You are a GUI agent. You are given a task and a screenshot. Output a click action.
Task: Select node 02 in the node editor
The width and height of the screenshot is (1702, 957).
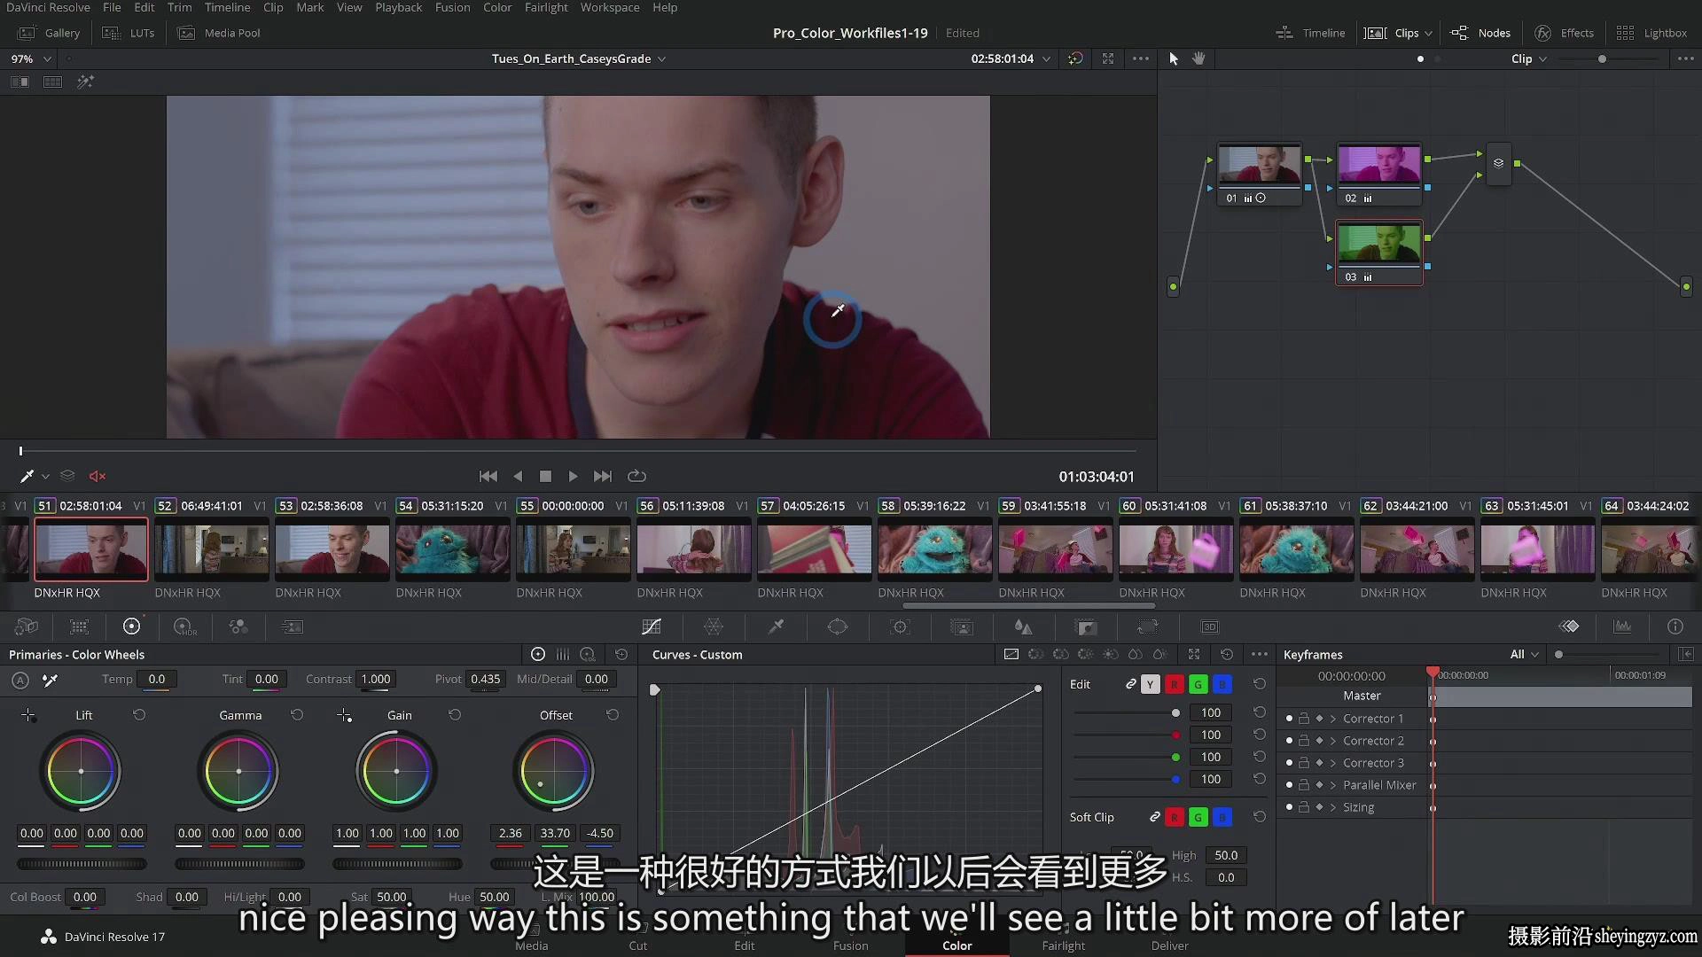click(1379, 174)
